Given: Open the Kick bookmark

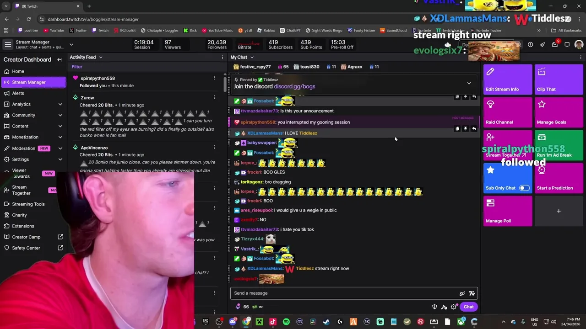Looking at the screenshot, I should click(190, 31).
